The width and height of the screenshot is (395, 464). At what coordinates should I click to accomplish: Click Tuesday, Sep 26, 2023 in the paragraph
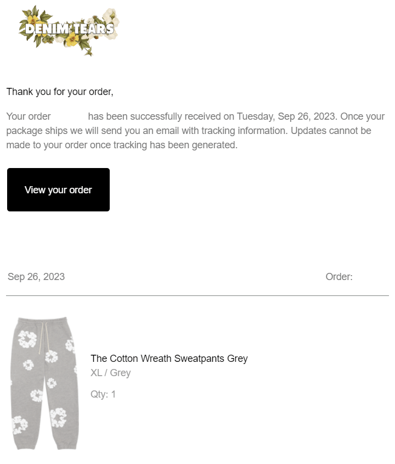pyautogui.click(x=286, y=116)
